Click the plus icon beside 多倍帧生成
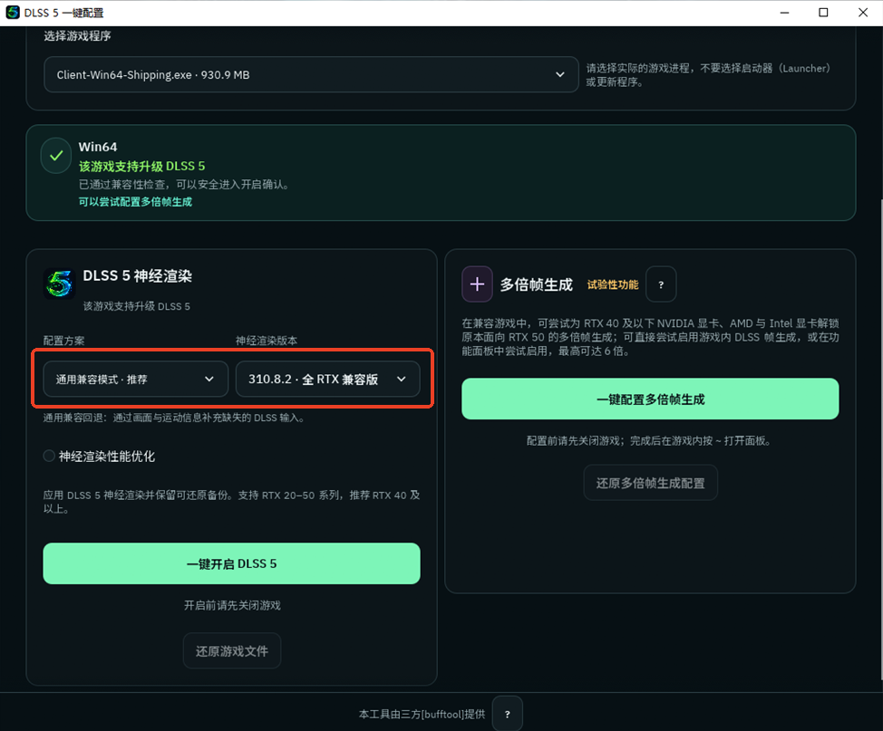 [477, 284]
